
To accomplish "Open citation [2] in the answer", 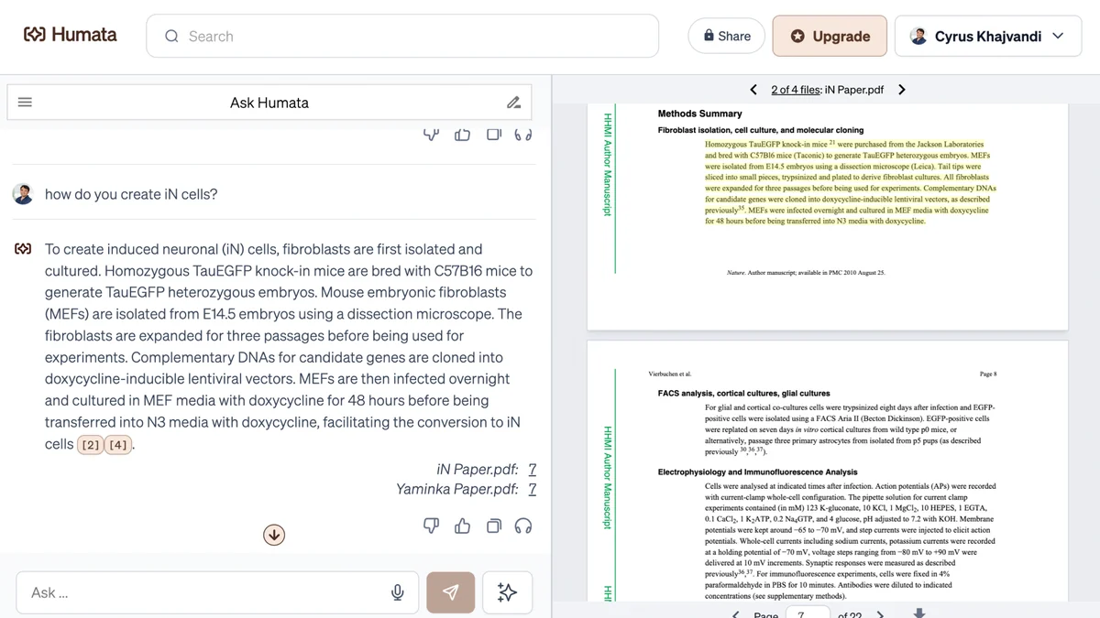I will (91, 445).
